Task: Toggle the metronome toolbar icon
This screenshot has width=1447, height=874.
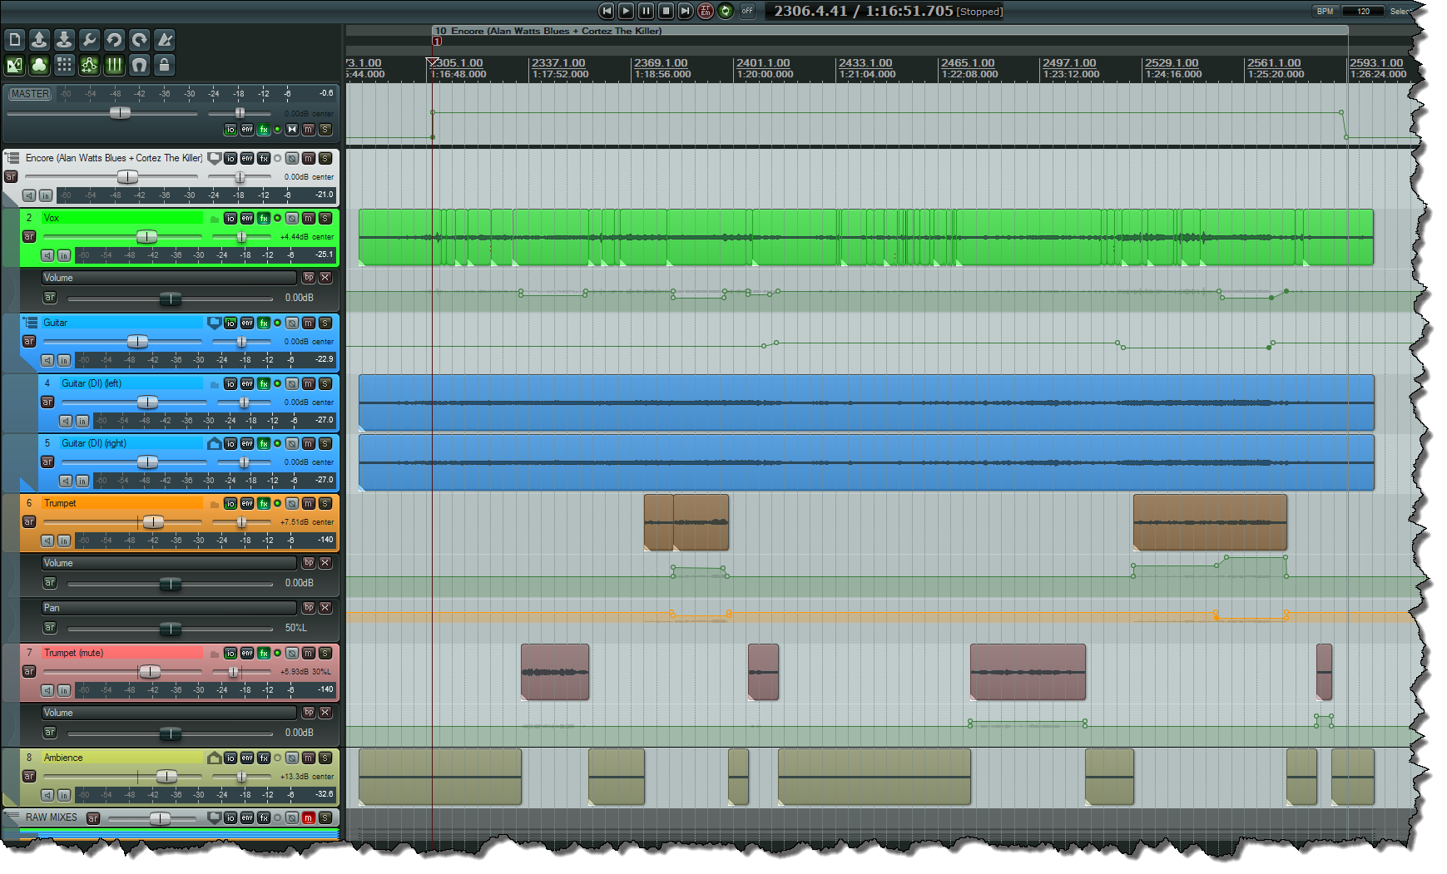Action: pyautogui.click(x=165, y=39)
